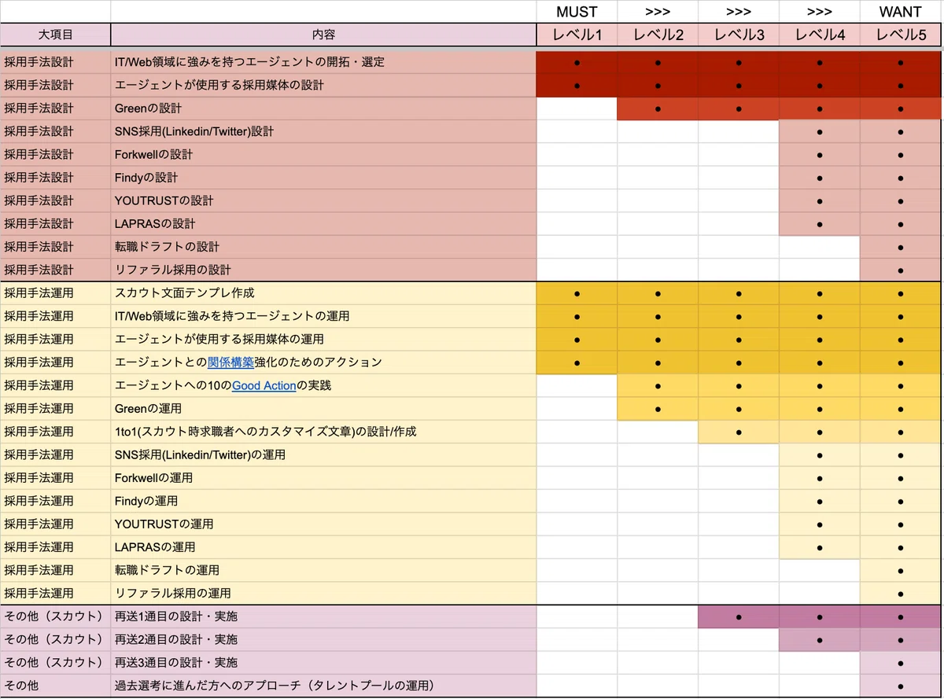Click the '再送1通目の設計・実施' cell
This screenshot has width=944, height=699.
323,617
